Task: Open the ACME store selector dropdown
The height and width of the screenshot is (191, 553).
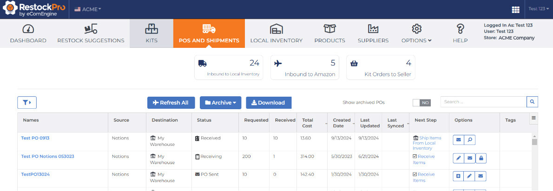Action: tap(88, 9)
